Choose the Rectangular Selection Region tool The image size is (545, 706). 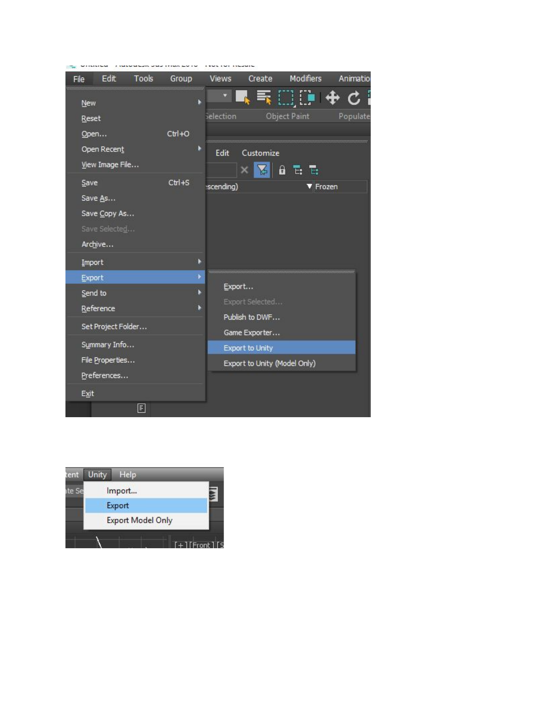tap(286, 97)
